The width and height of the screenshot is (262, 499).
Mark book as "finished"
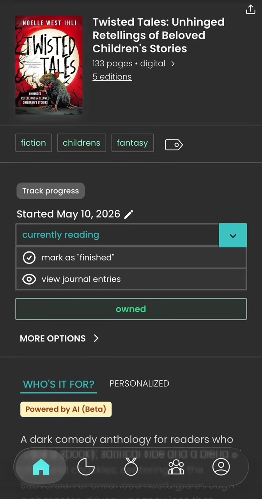[131, 258]
